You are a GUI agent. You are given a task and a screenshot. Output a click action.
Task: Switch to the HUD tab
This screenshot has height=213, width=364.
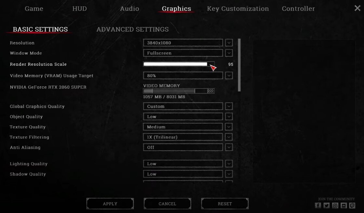[x=79, y=8]
